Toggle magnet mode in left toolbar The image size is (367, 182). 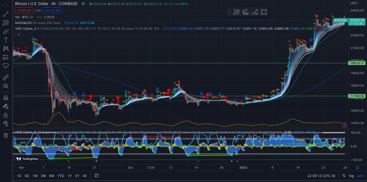click(x=6, y=98)
